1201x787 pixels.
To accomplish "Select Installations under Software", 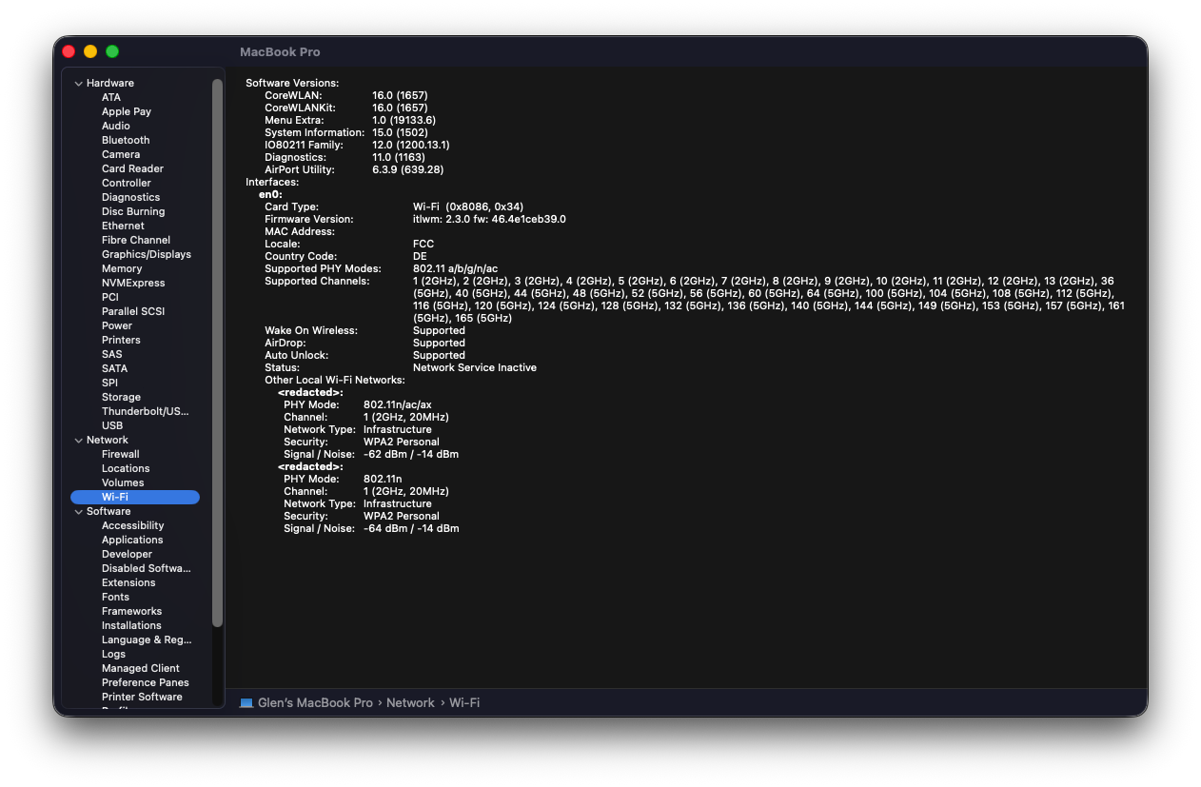I will click(131, 625).
